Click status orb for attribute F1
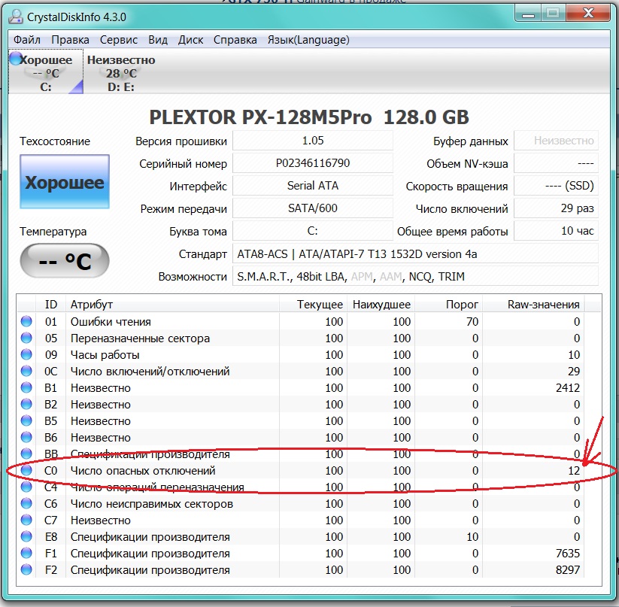The width and height of the screenshot is (619, 607). click(26, 554)
